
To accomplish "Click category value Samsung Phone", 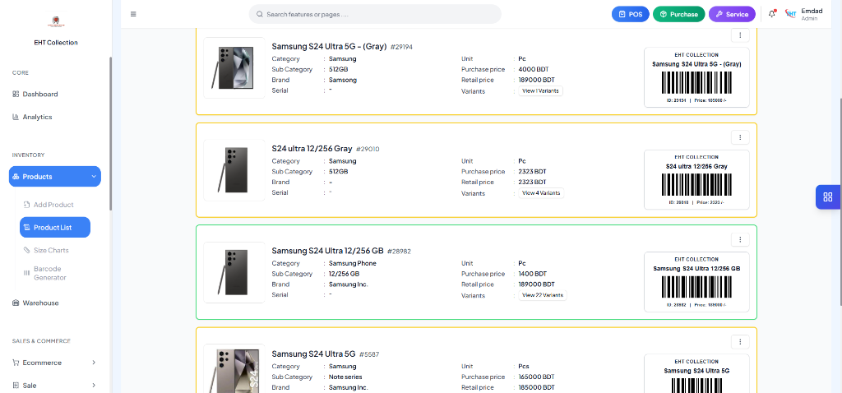I will tap(352, 264).
